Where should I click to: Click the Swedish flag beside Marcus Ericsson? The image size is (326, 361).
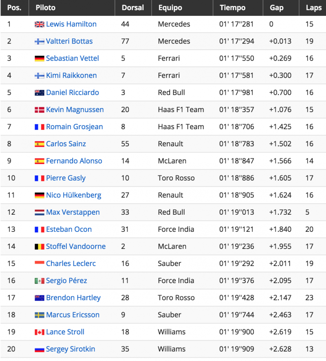point(40,315)
